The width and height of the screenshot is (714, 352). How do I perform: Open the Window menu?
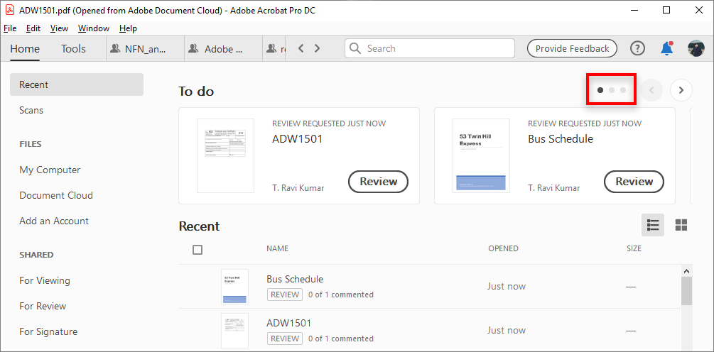click(x=93, y=28)
